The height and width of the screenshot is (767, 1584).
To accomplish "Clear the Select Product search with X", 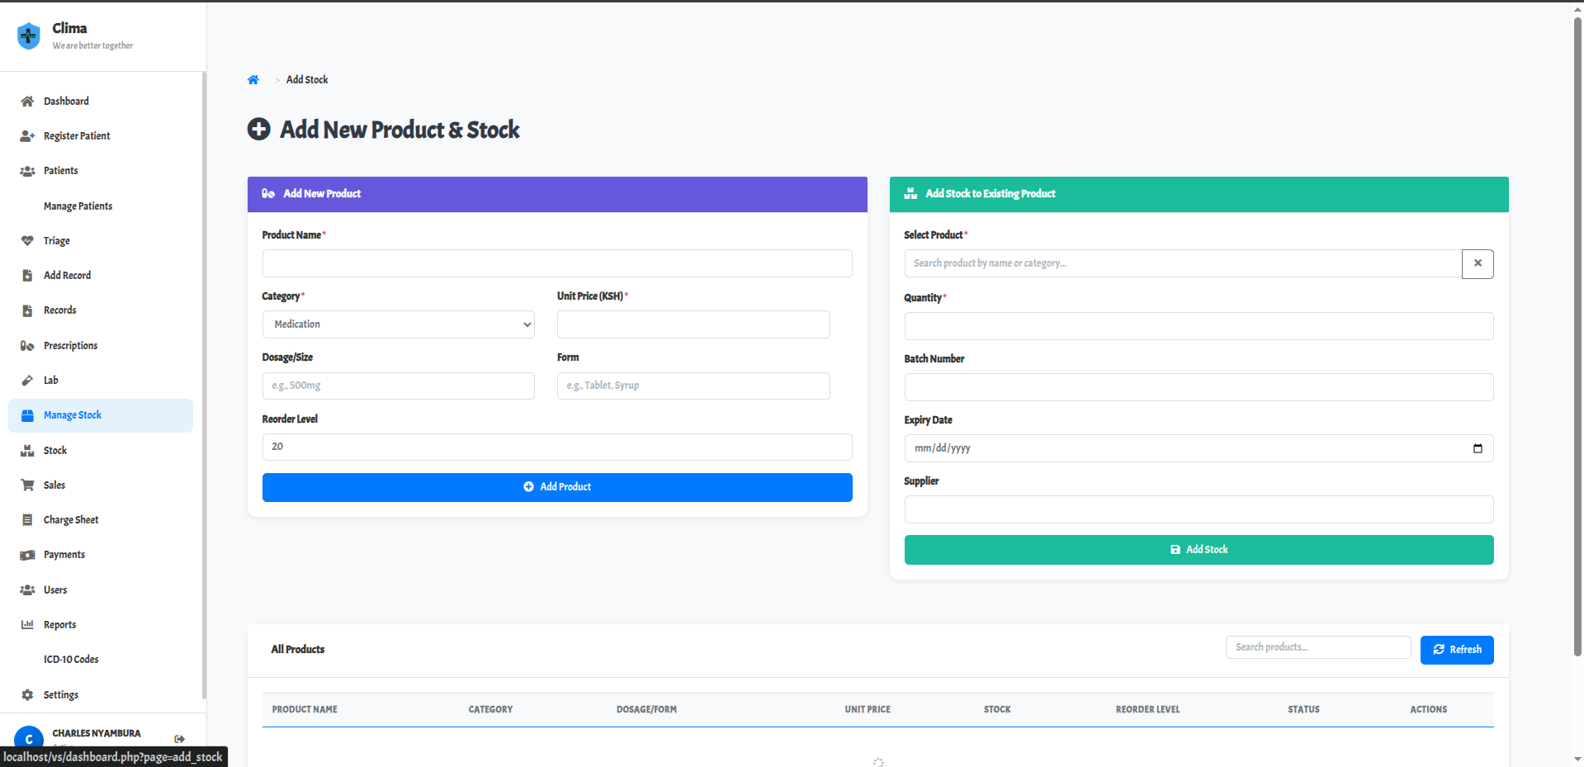I will [x=1477, y=264].
